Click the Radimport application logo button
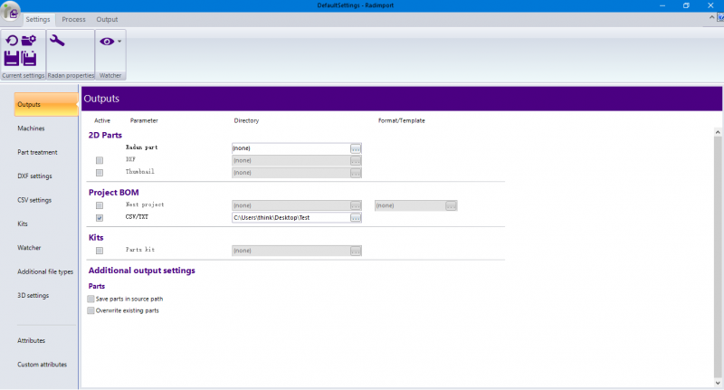Image resolution: width=724 pixels, height=390 pixels. coord(10,11)
